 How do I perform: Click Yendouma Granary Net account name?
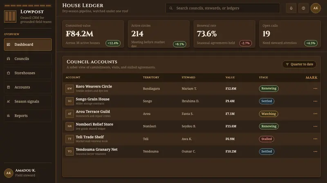(x=96, y=149)
